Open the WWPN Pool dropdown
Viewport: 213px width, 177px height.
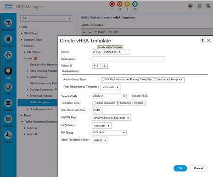click(112, 118)
